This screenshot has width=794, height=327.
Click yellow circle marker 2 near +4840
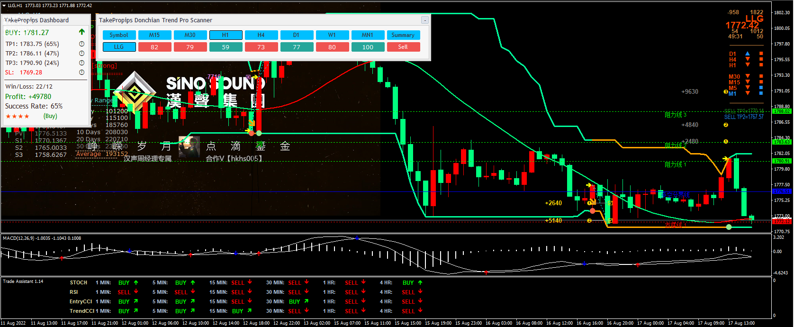click(x=726, y=125)
